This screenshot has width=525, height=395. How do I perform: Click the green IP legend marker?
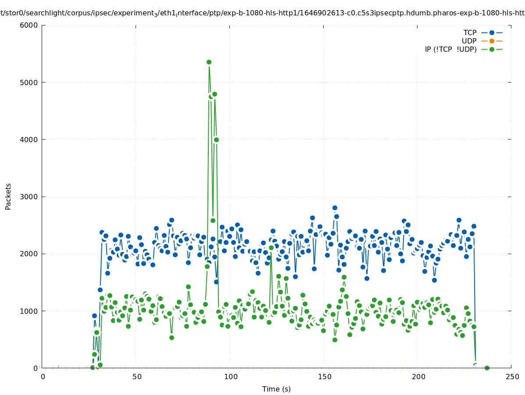click(x=492, y=49)
